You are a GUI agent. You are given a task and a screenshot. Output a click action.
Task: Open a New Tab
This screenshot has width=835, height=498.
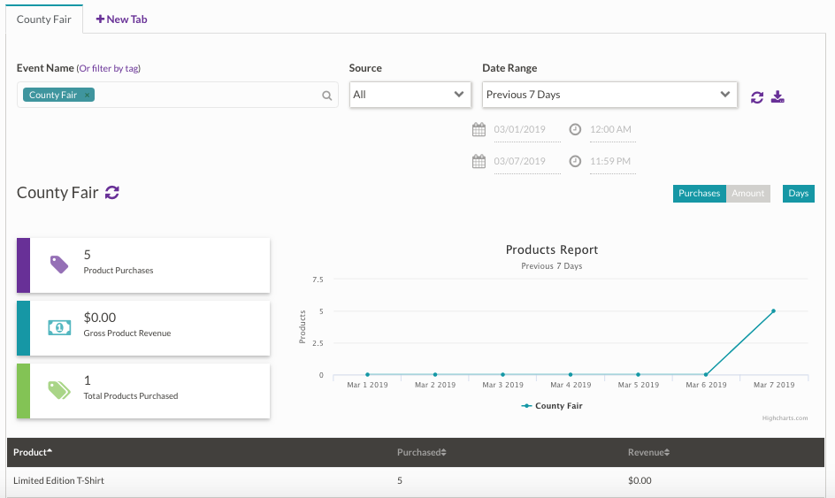(121, 19)
